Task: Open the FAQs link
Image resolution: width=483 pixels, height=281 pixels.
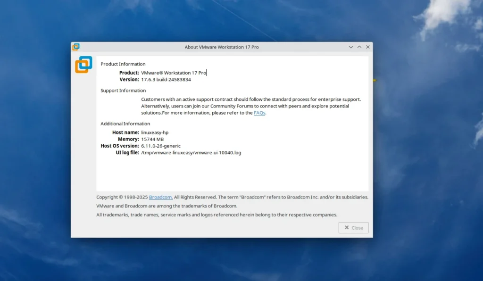Action: [x=259, y=113]
